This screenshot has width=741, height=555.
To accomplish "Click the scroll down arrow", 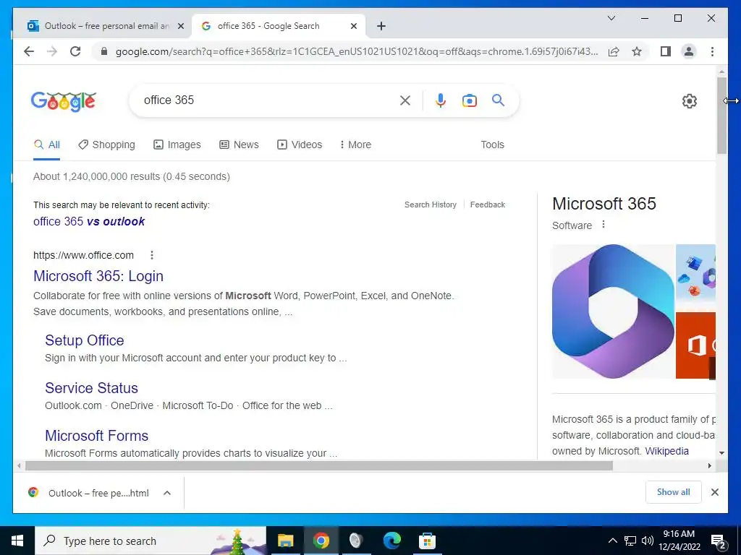I will (721, 452).
